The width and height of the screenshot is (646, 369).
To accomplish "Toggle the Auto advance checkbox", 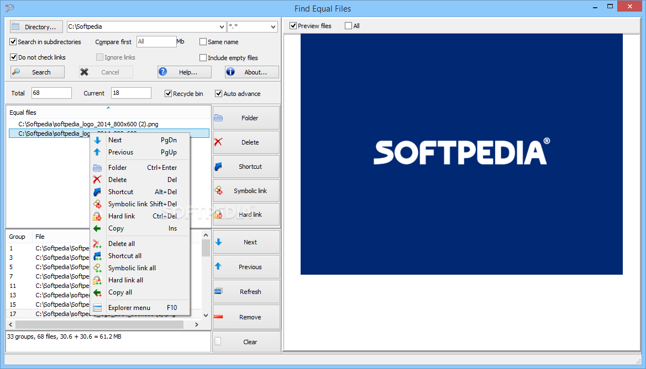I will pyautogui.click(x=219, y=94).
